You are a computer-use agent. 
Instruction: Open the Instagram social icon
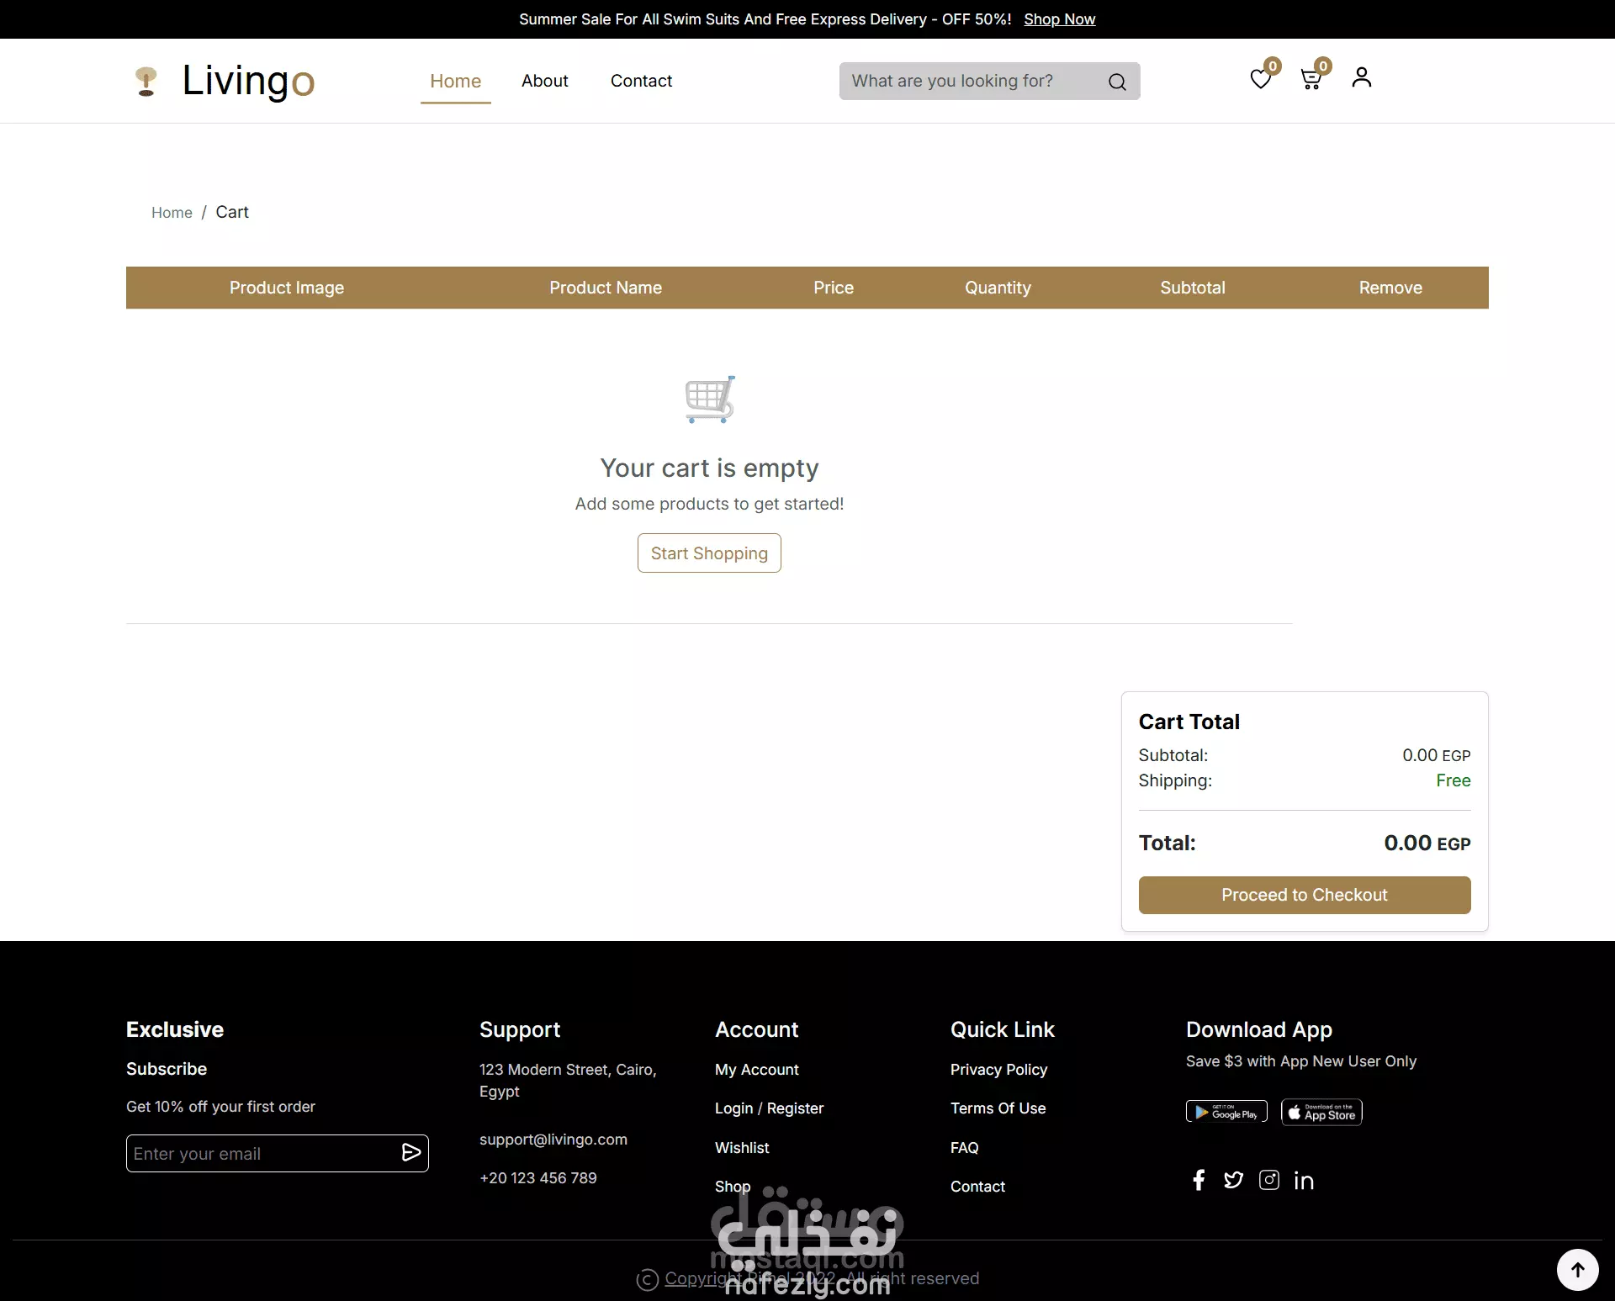click(1268, 1180)
